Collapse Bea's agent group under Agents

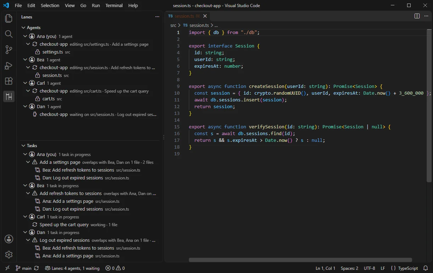(25, 60)
